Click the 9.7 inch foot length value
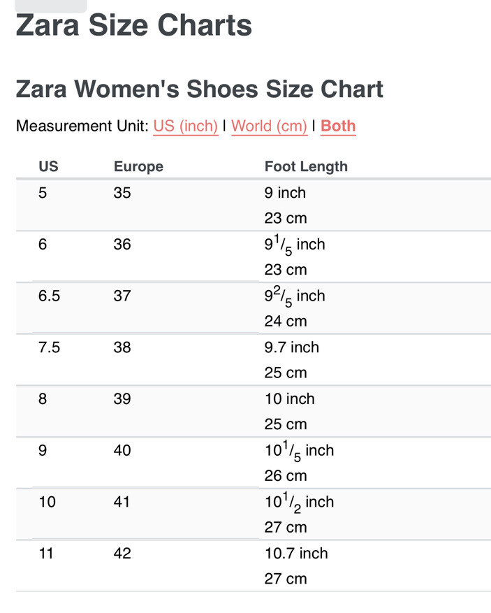Screen dimensions: 491x613 coord(291,347)
